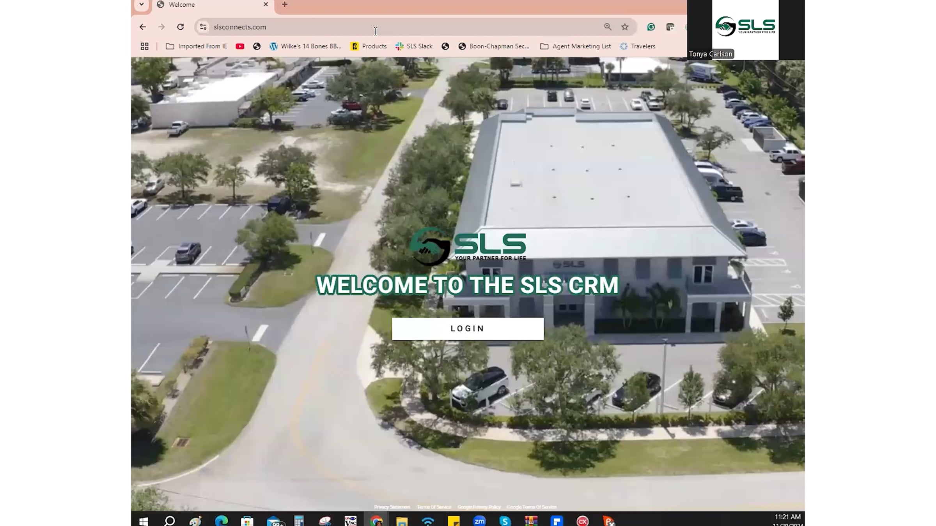Screen dimensions: 936x526
Task: Open the Terms Of Service footer link
Action: pyautogui.click(x=434, y=507)
